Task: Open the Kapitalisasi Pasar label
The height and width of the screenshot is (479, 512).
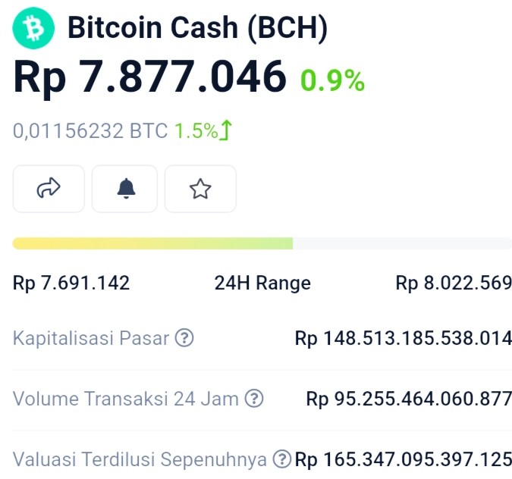Action: click(91, 338)
